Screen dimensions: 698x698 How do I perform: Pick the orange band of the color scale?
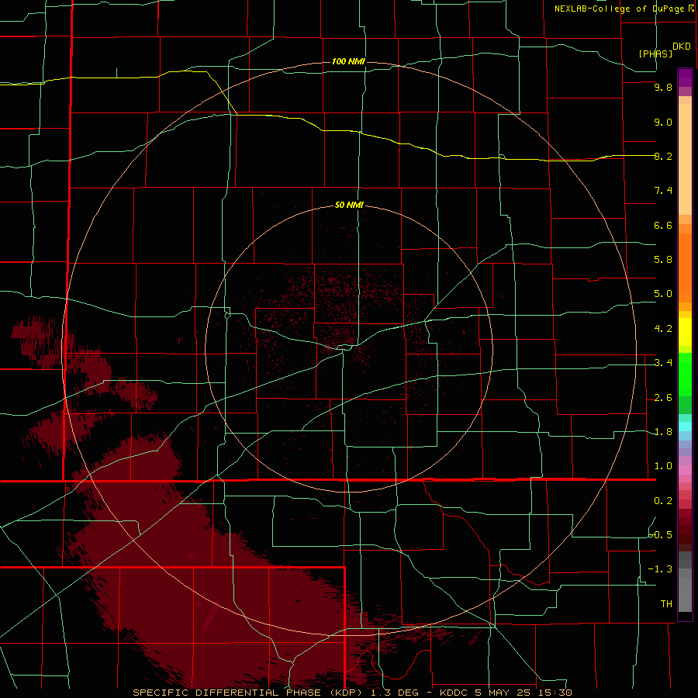(685, 268)
